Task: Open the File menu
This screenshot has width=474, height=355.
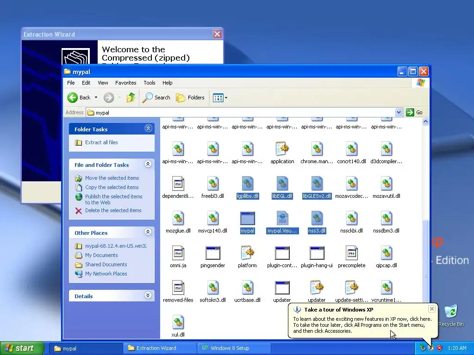Action: click(x=71, y=83)
